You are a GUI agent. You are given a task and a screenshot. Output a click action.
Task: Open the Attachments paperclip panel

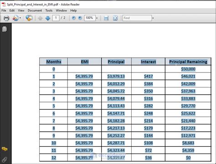point(5,159)
